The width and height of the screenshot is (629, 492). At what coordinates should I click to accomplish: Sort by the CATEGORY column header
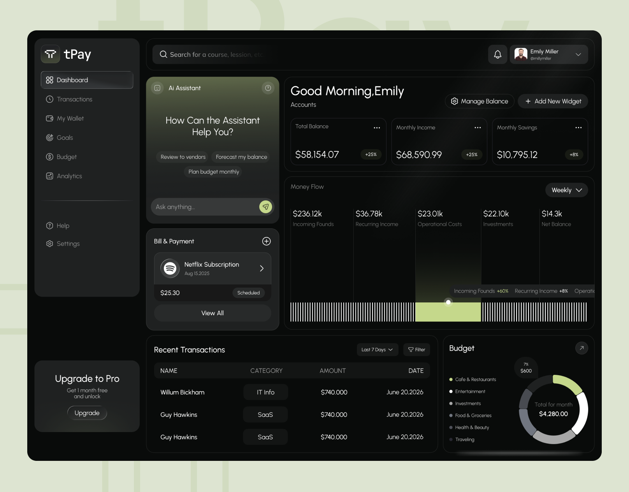(x=266, y=371)
